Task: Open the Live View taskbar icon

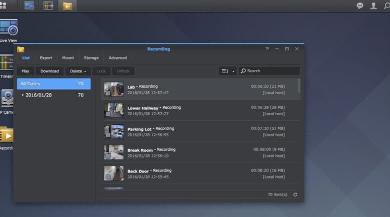Action: coord(29,5)
